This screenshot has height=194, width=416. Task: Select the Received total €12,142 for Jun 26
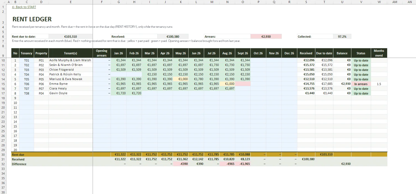point(196,159)
